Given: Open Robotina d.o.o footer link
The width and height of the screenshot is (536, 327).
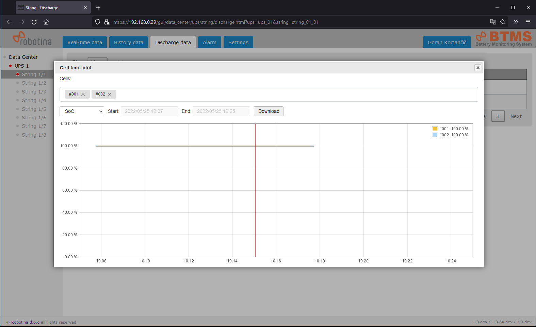Looking at the screenshot, I should [25, 322].
